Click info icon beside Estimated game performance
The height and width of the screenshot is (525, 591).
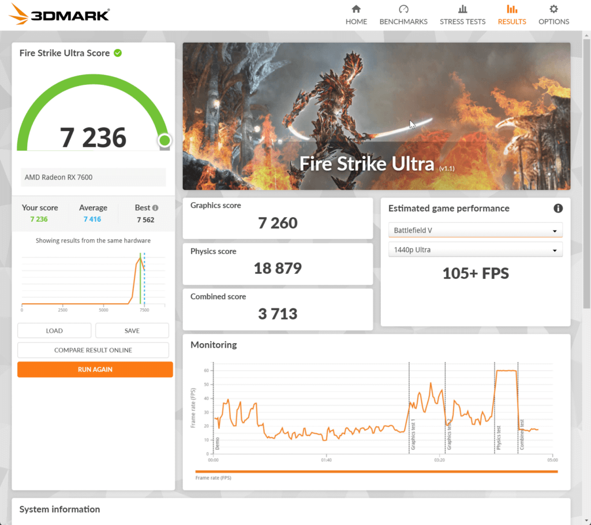[558, 208]
